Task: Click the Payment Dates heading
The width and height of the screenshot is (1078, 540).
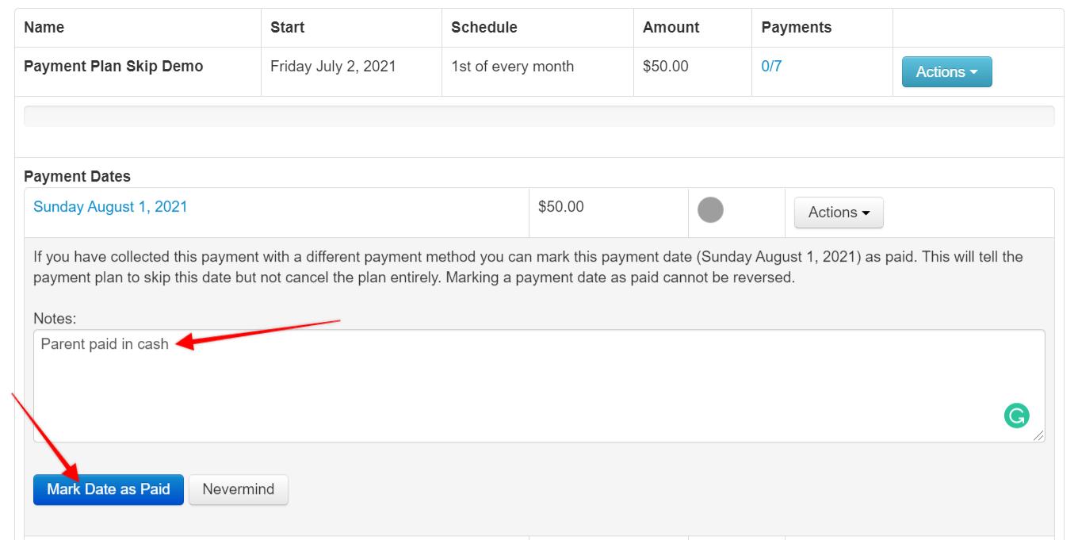Action: click(x=77, y=177)
